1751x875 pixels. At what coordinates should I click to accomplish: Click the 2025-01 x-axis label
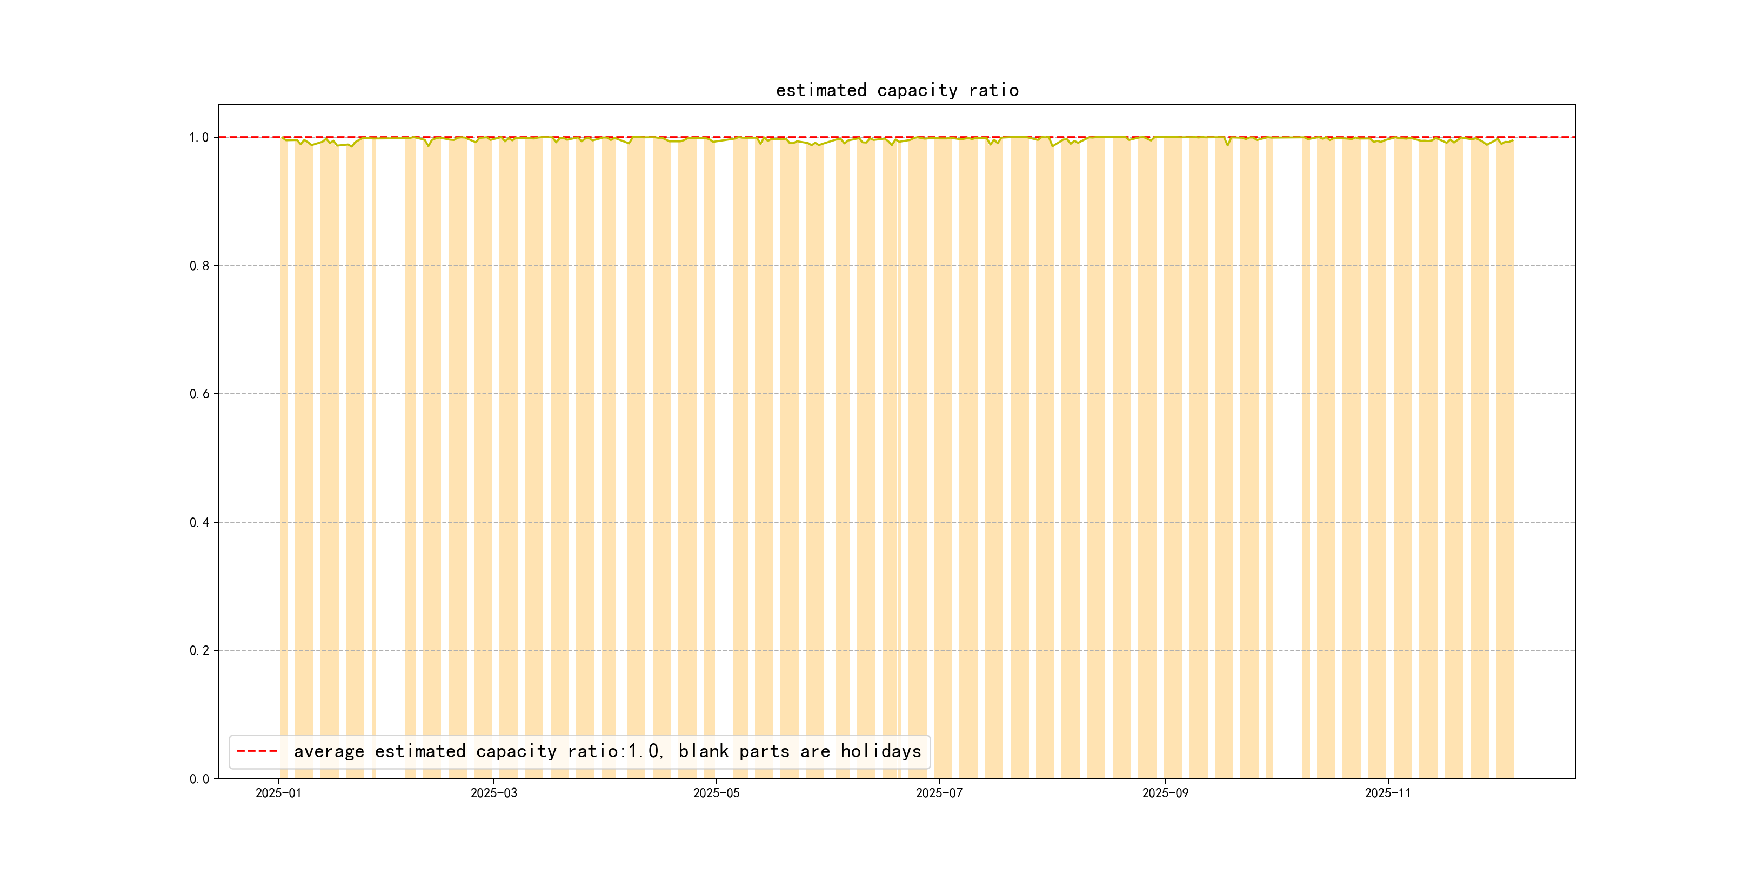(278, 793)
